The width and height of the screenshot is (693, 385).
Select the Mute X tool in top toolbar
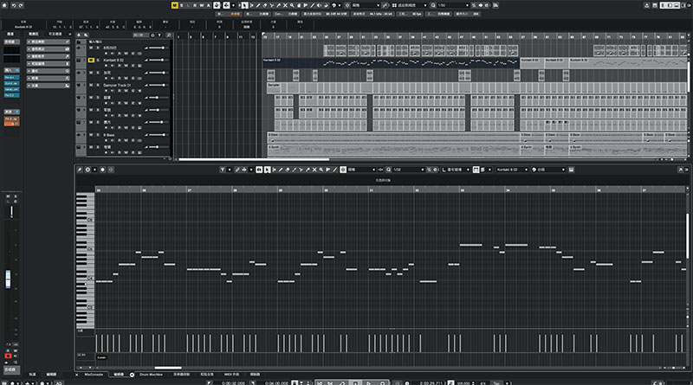[285, 5]
